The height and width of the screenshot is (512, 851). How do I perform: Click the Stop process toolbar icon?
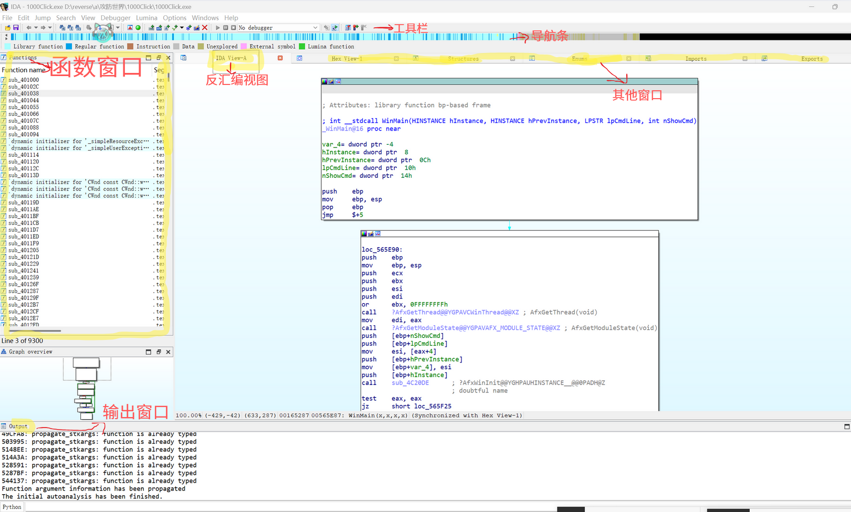point(234,28)
